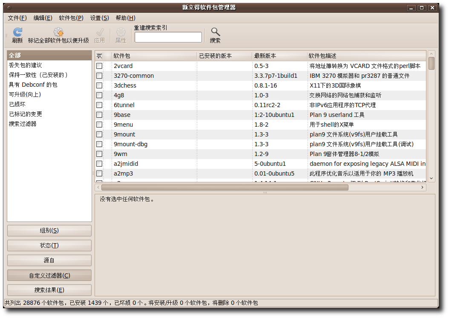Maximize the 新立得软件包管理器 window
The image size is (449, 318).
coord(421,8)
